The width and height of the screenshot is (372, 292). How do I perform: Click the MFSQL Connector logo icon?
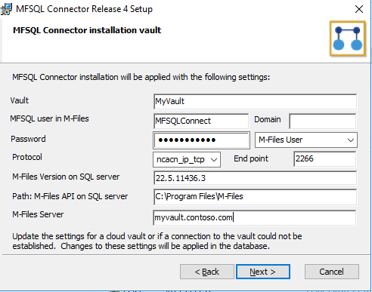[x=348, y=38]
